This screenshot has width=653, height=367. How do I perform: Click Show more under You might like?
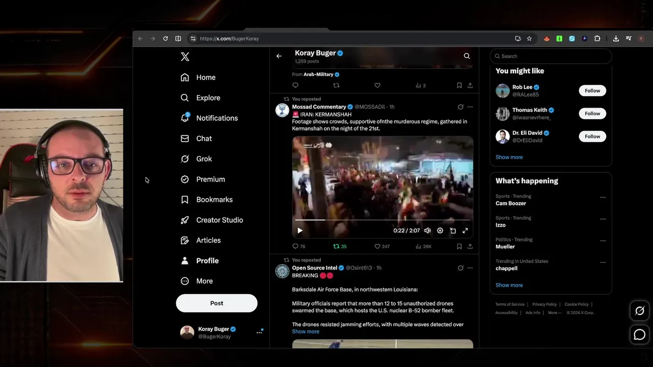pos(509,157)
